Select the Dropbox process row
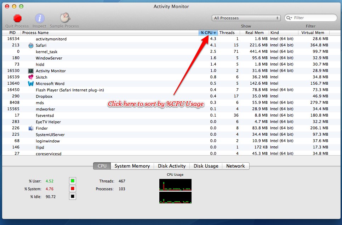This screenshot has width=342, height=225. pos(171,96)
